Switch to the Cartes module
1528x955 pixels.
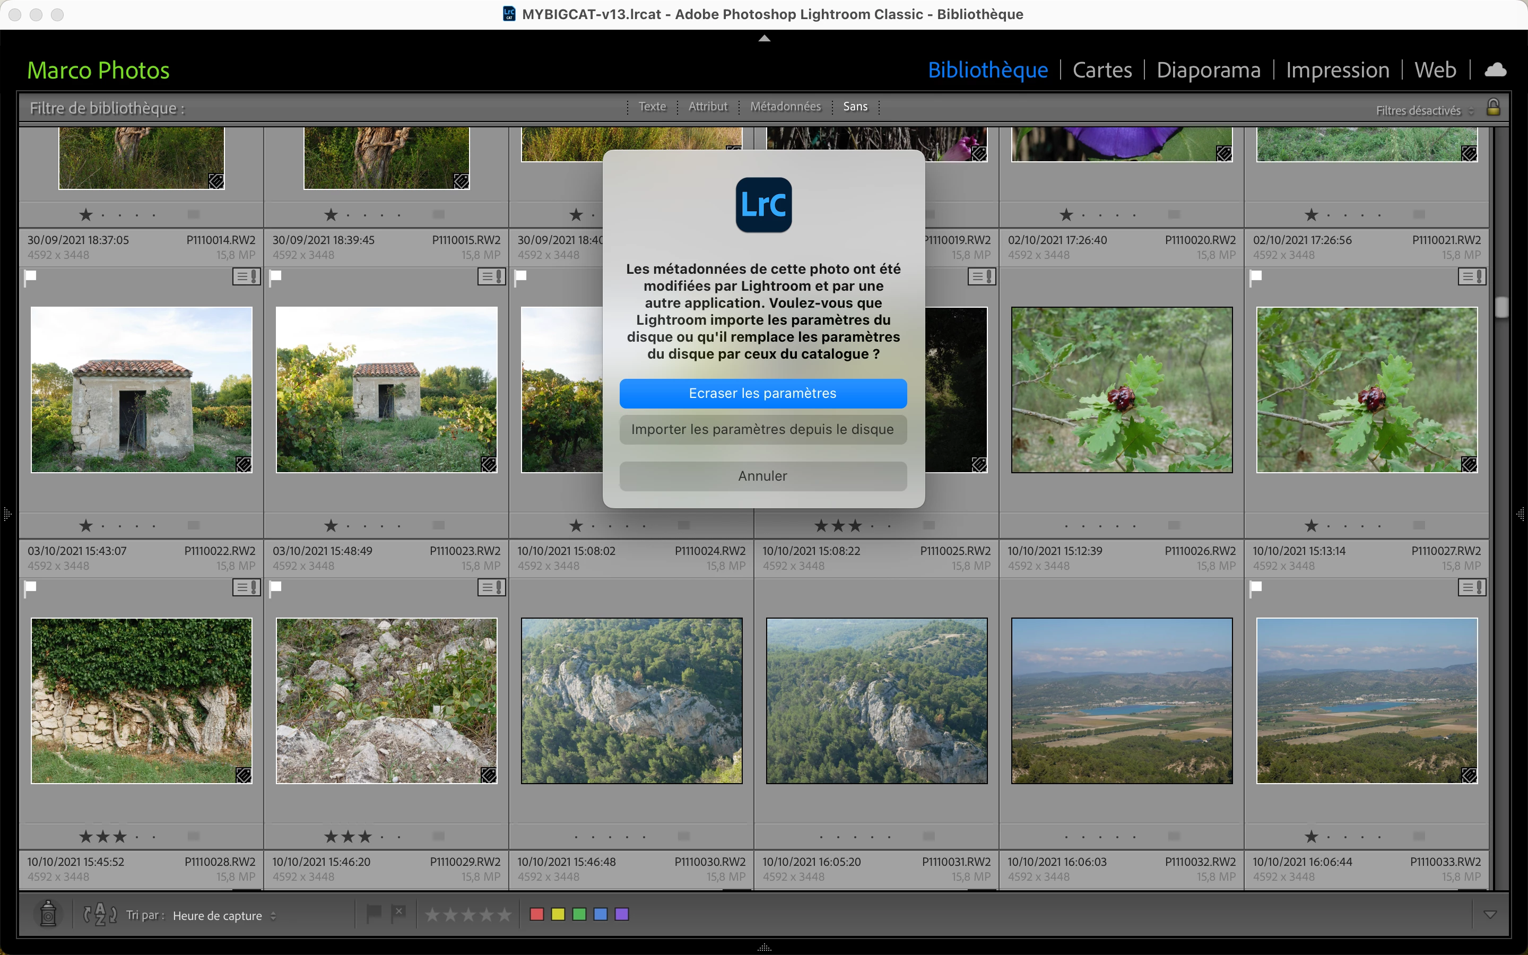pos(1102,70)
